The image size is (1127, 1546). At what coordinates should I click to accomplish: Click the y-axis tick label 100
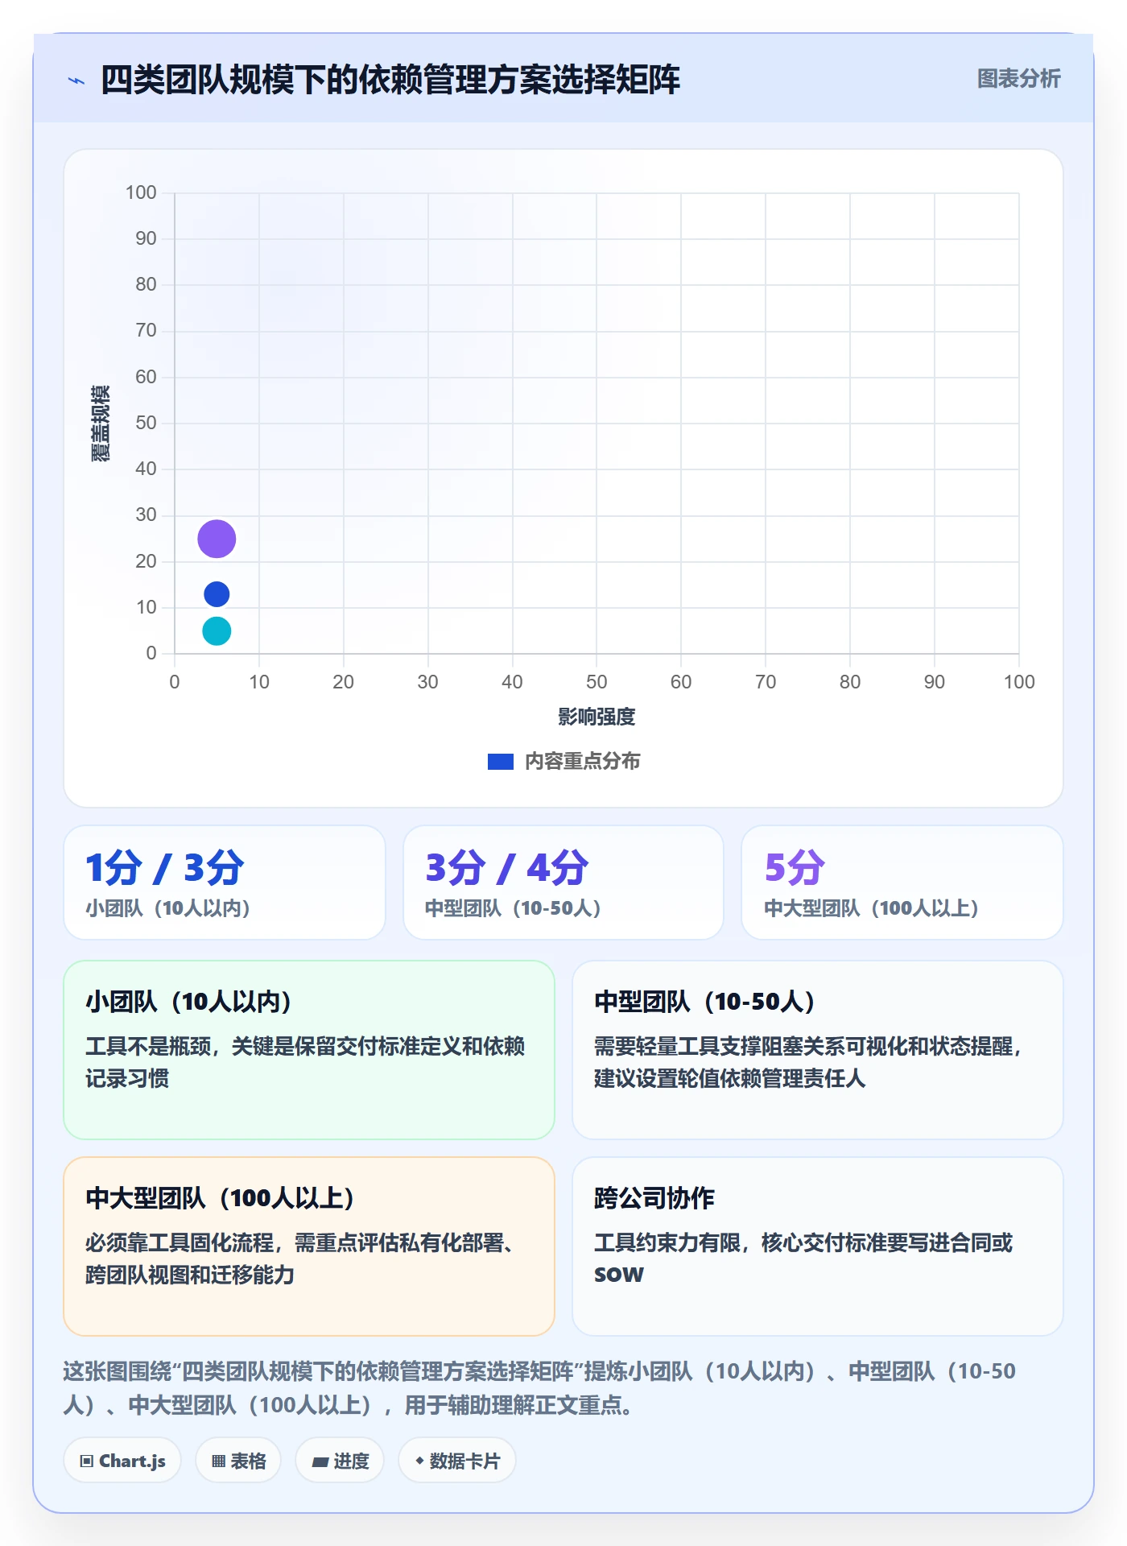[141, 192]
